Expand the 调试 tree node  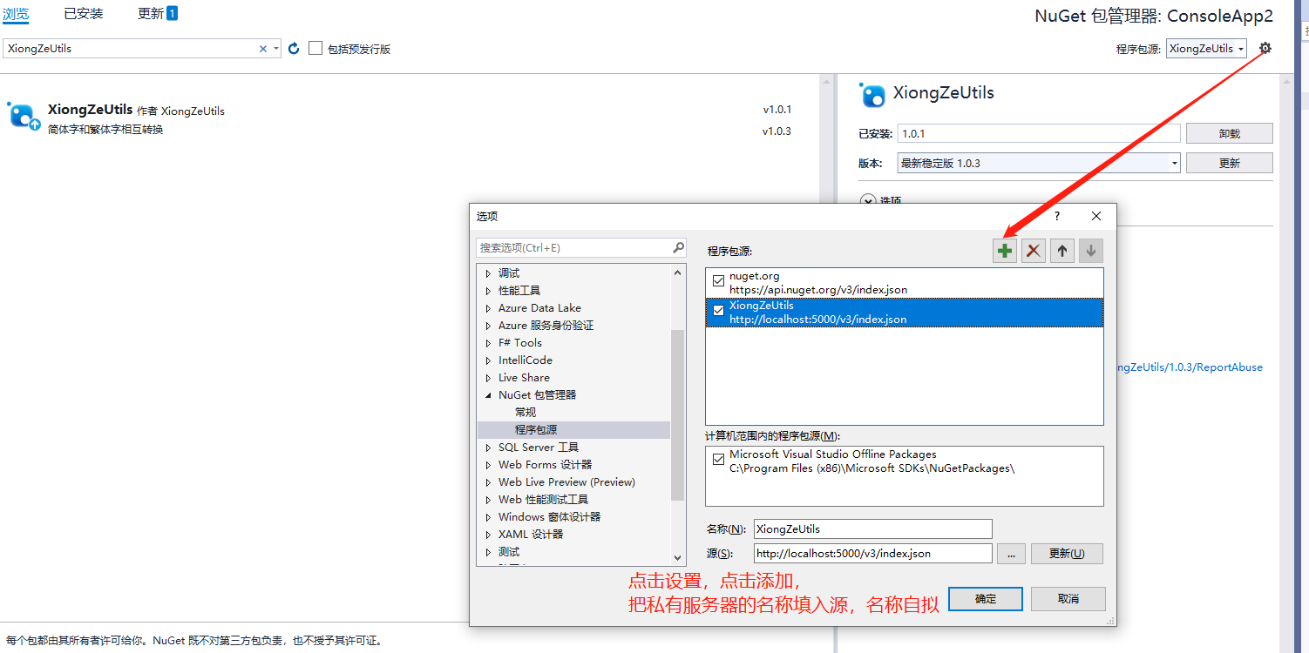pos(488,273)
